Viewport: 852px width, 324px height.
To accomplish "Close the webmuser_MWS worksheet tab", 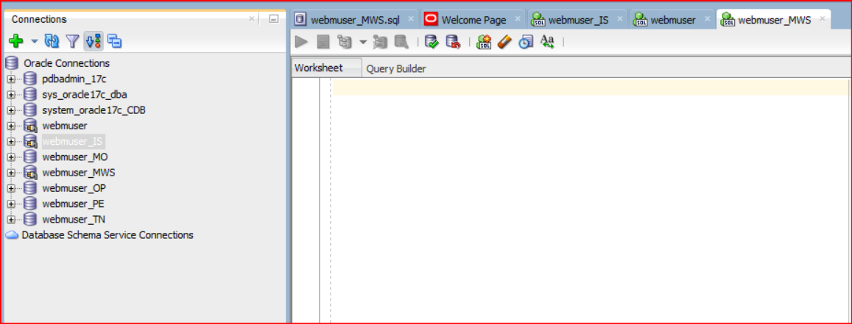I will [x=823, y=19].
